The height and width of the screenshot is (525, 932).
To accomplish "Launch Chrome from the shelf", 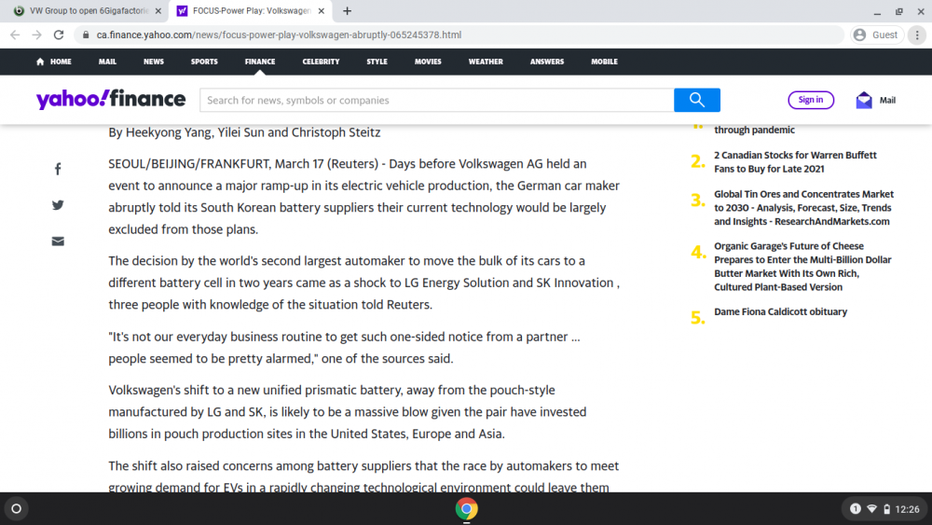I will [x=466, y=509].
